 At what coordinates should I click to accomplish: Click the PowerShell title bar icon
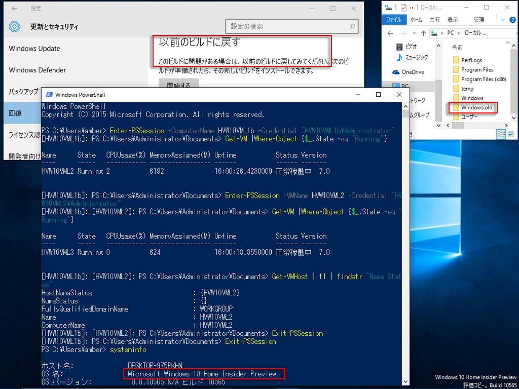[49, 95]
